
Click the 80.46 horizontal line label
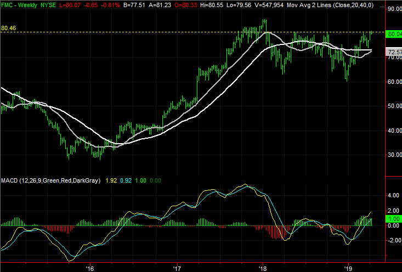tap(8, 28)
